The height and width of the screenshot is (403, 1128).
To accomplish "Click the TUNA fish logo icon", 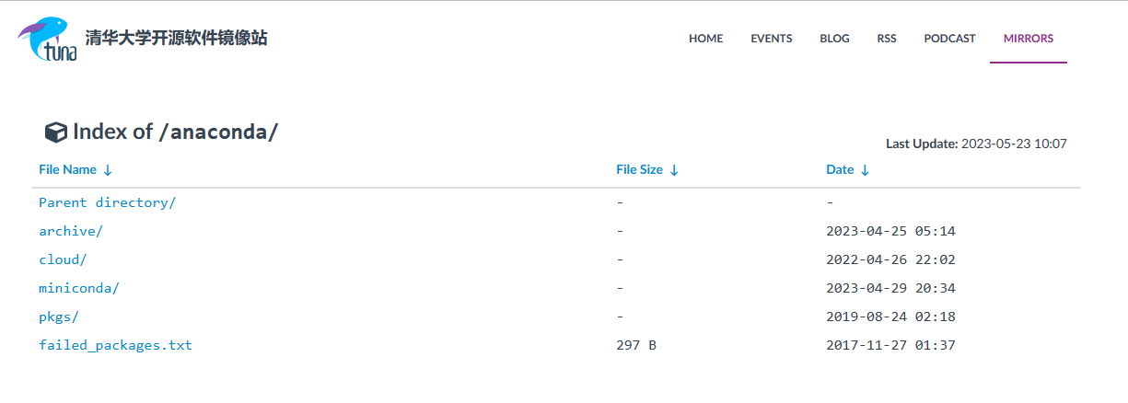I will point(47,39).
